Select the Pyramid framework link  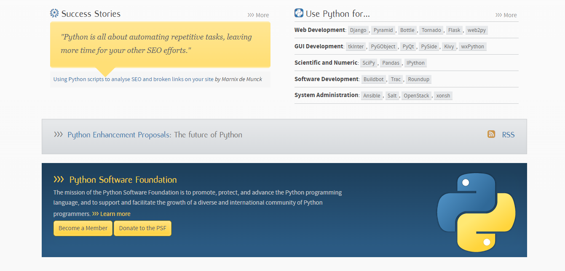383,30
